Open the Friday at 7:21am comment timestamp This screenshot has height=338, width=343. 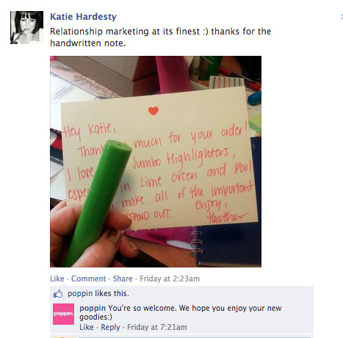click(x=157, y=327)
